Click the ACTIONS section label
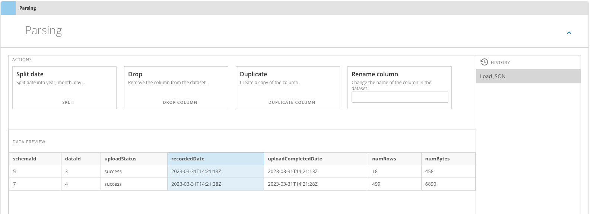 (x=22, y=60)
